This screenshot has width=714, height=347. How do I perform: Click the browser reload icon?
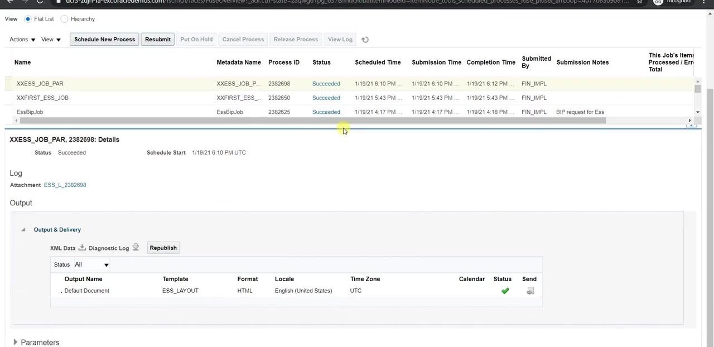coord(40,2)
